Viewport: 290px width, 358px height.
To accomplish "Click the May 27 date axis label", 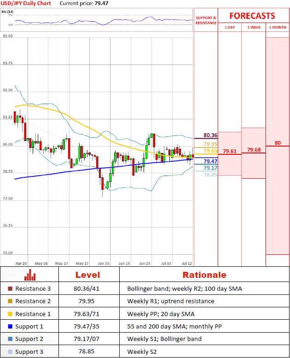I will (x=82, y=263).
